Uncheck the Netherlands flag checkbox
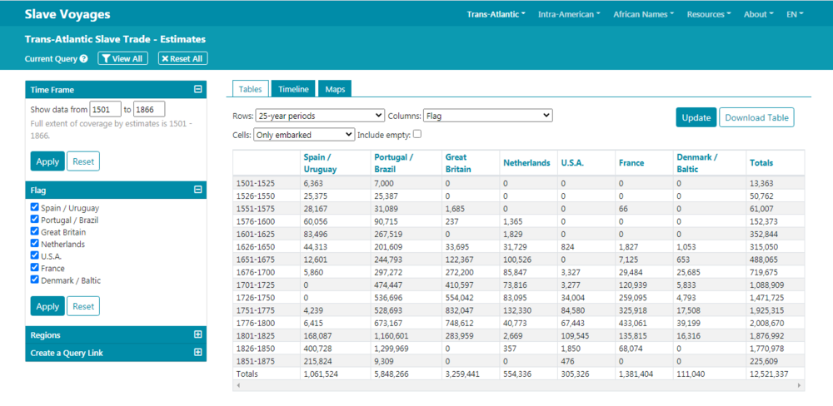 point(34,244)
